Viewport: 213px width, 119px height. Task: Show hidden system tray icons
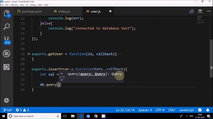187,116
